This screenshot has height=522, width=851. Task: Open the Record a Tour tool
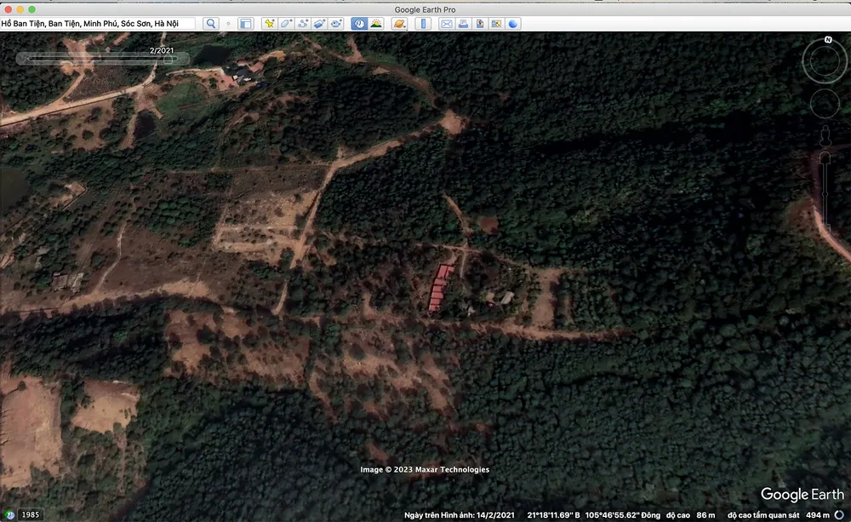336,24
